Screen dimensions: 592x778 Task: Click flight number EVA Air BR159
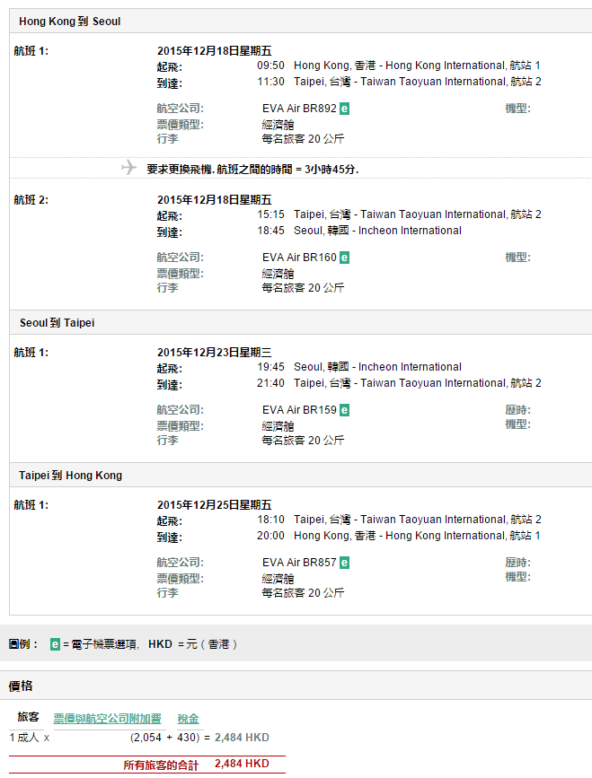point(299,410)
